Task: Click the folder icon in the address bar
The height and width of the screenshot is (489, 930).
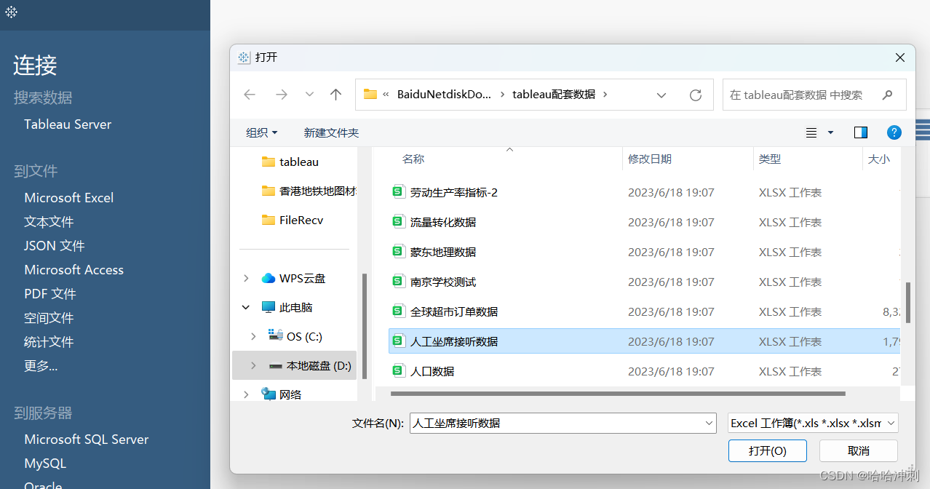Action: (370, 94)
